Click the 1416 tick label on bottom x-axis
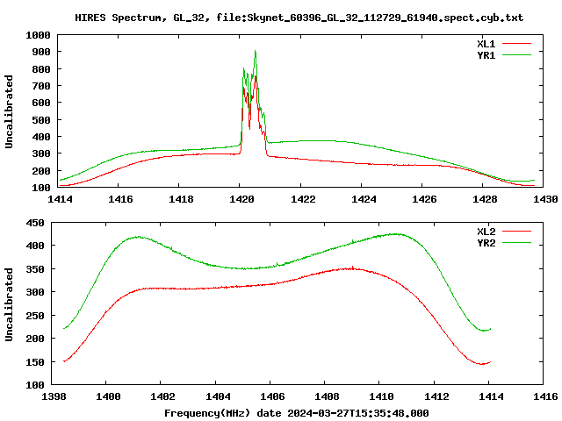Viewport: 562px width, 421px height. coord(544,396)
